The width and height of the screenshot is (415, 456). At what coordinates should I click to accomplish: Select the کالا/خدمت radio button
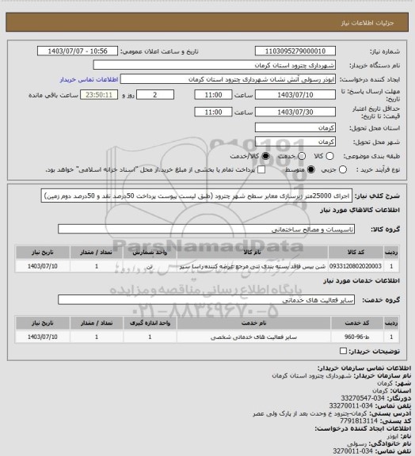[265, 156]
